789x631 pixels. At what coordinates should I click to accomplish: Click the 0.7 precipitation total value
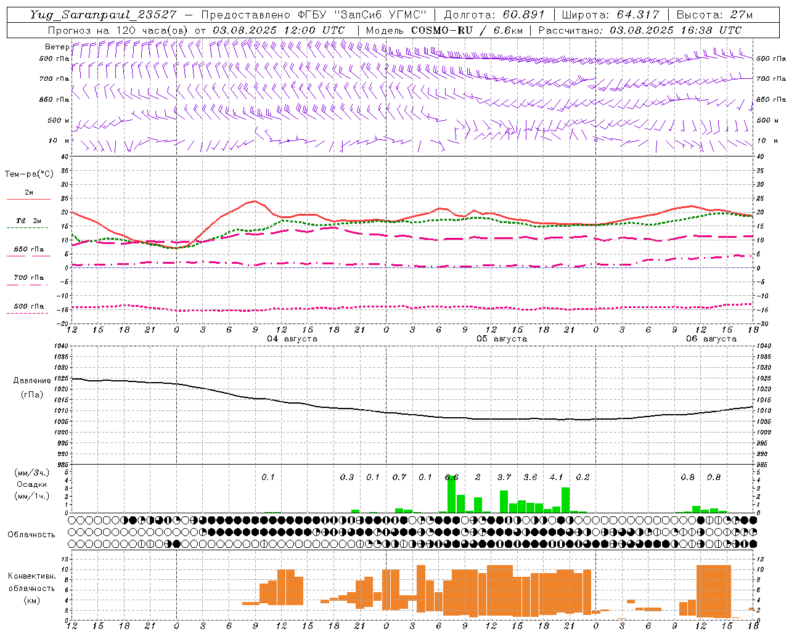coord(399,478)
